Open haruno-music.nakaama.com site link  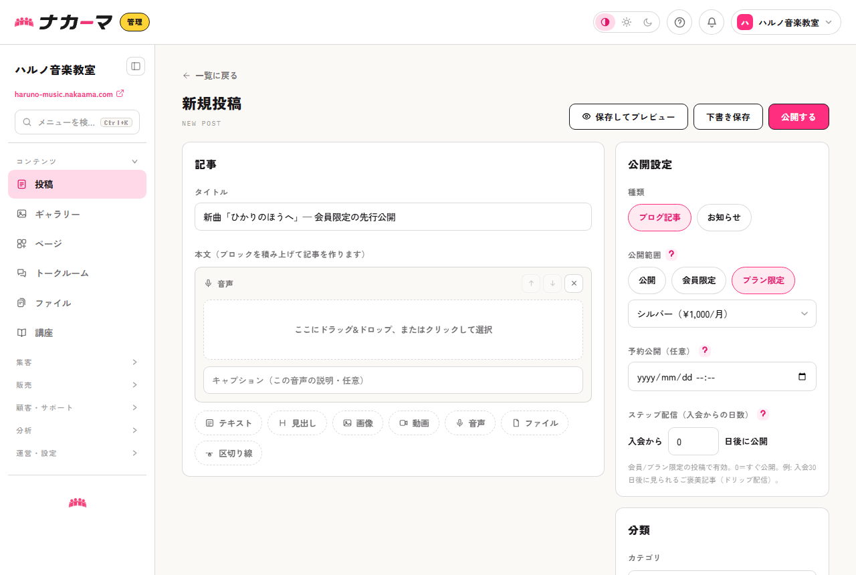[69, 94]
